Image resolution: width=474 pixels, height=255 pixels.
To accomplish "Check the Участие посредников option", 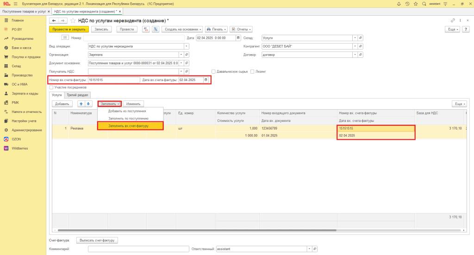I will click(51, 87).
